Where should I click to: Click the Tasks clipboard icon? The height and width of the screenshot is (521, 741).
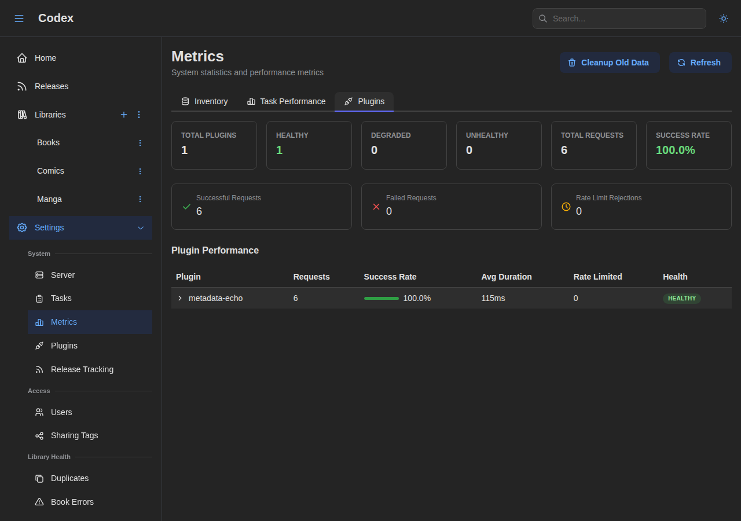tap(39, 298)
